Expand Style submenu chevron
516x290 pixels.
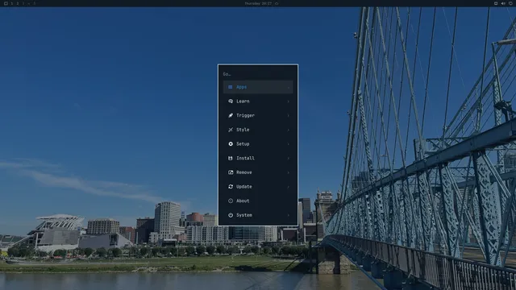(x=289, y=130)
